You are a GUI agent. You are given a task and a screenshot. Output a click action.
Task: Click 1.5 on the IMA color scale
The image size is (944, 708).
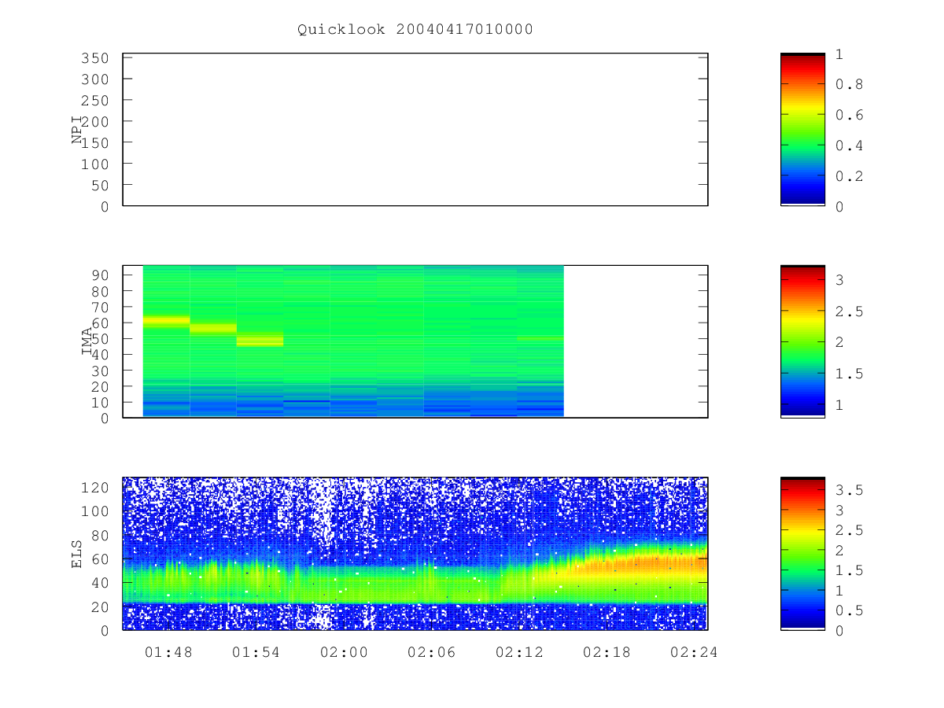coord(849,374)
